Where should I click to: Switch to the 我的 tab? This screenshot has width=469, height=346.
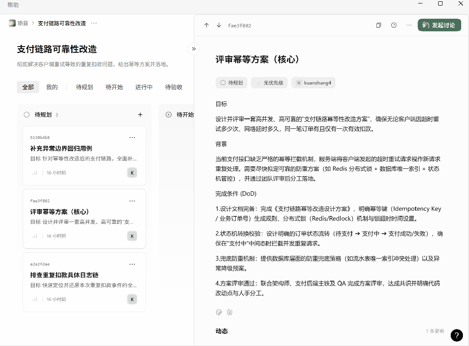(x=52, y=87)
